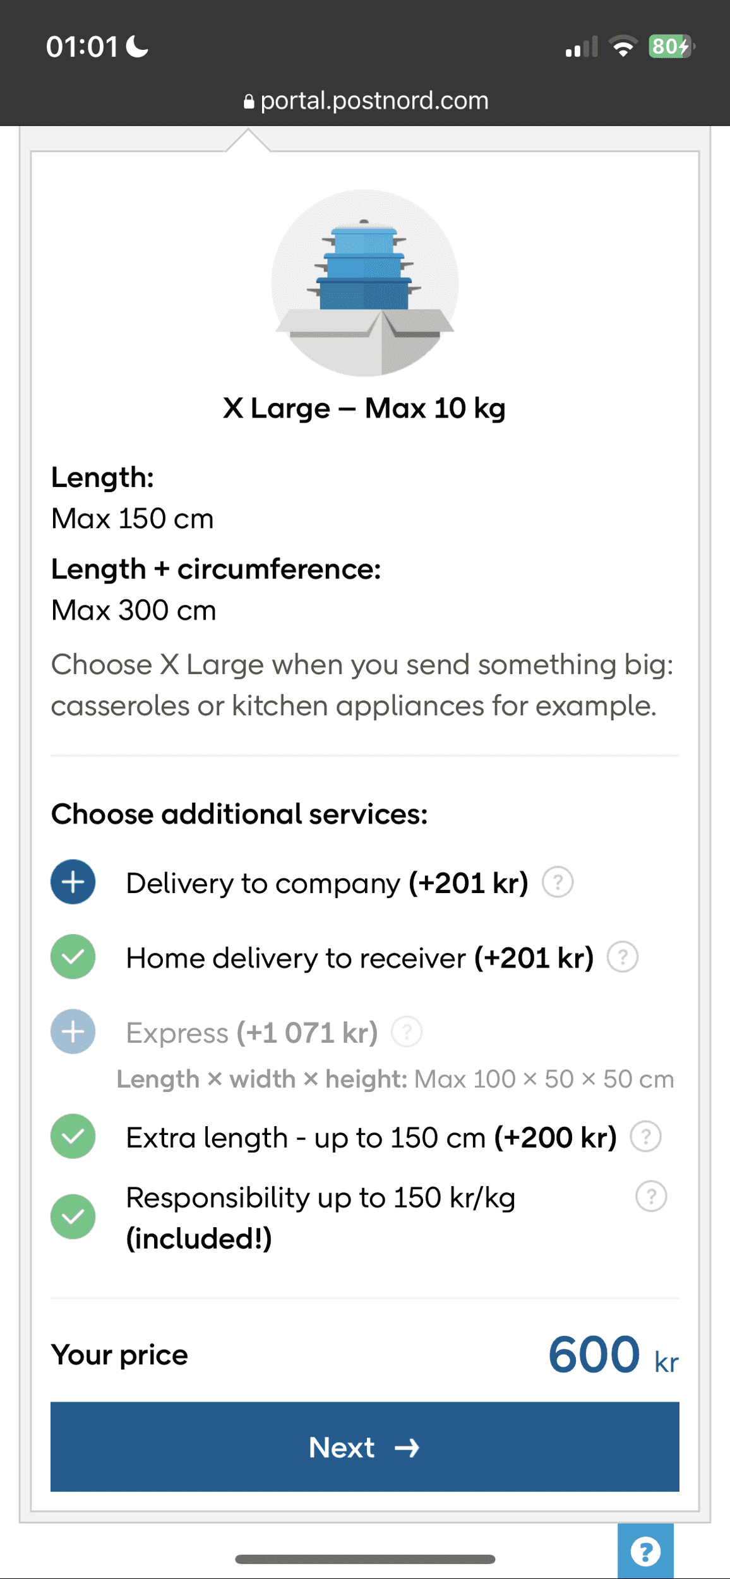Deselect Extra length up to 150 cm
Image resolution: width=730 pixels, height=1579 pixels.
point(73,1136)
